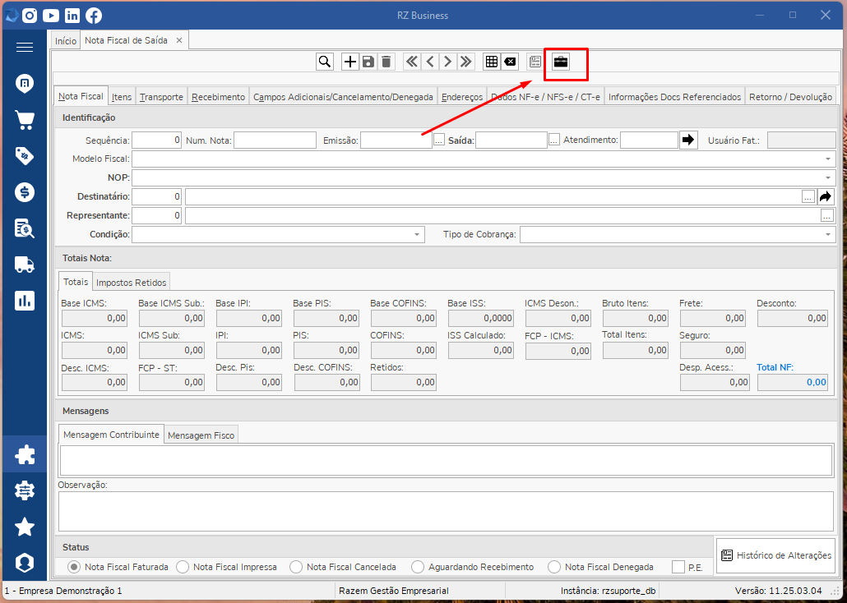Go to first record double-left arrows
This screenshot has height=603, width=847.
pos(412,62)
